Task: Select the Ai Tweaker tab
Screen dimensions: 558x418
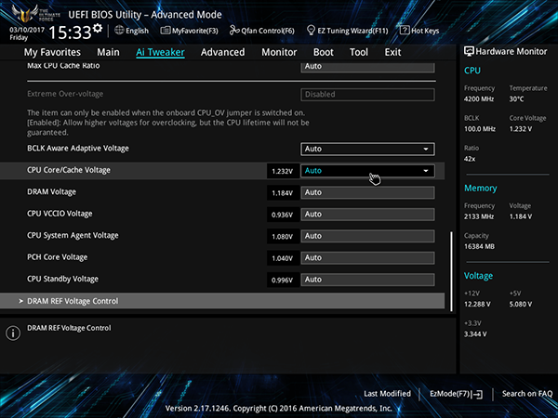Action: pos(160,52)
